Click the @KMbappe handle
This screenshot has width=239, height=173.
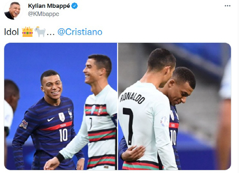point(43,14)
